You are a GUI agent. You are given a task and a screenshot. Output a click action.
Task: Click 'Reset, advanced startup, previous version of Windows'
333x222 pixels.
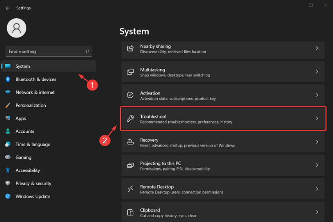187,145
